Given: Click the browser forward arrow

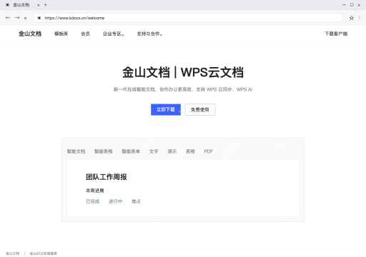Looking at the screenshot, I should (17, 18).
